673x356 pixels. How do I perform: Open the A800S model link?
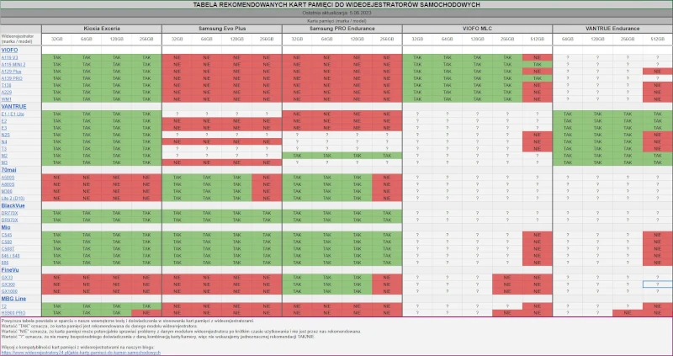pyautogui.click(x=8, y=184)
